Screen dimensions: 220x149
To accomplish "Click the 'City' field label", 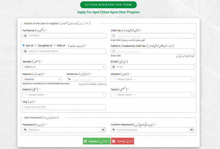I will (x=28, y=102).
